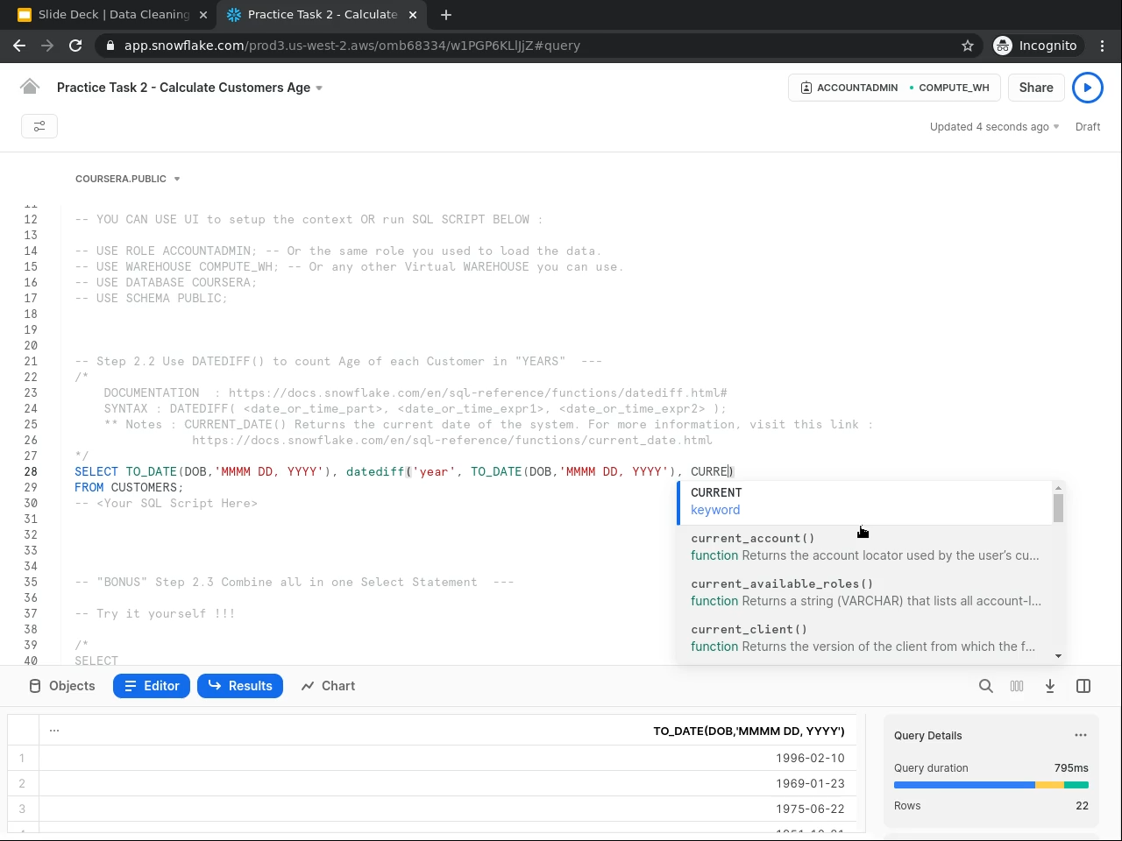Toggle the Editor view

coord(152,686)
